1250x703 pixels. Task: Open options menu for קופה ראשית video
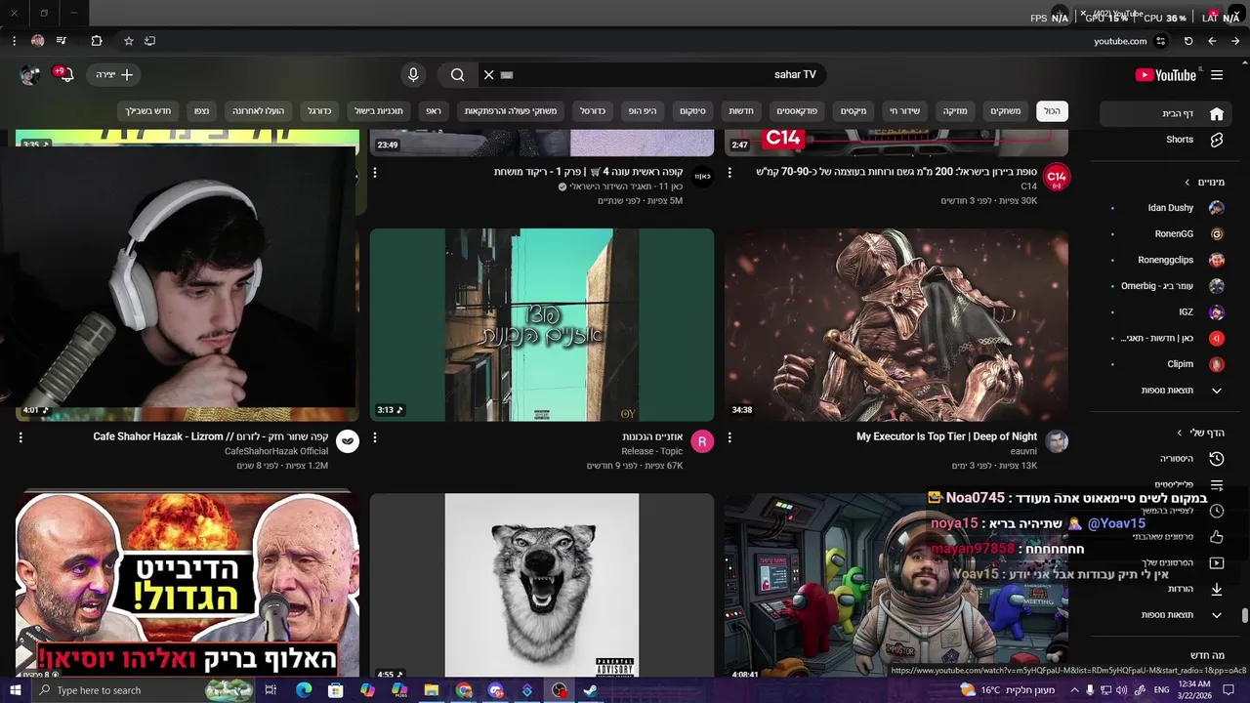click(x=375, y=173)
